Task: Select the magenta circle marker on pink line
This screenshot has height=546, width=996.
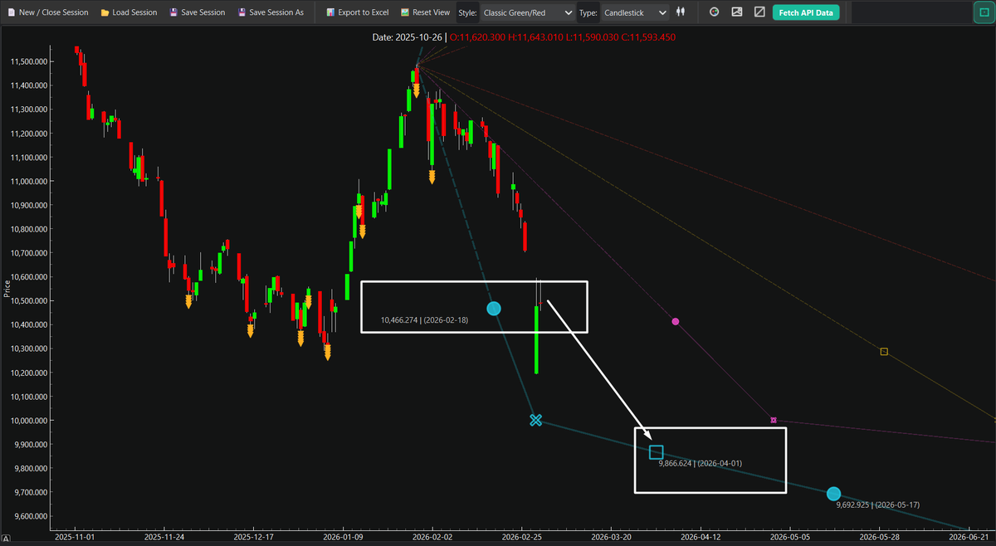Action: 675,321
